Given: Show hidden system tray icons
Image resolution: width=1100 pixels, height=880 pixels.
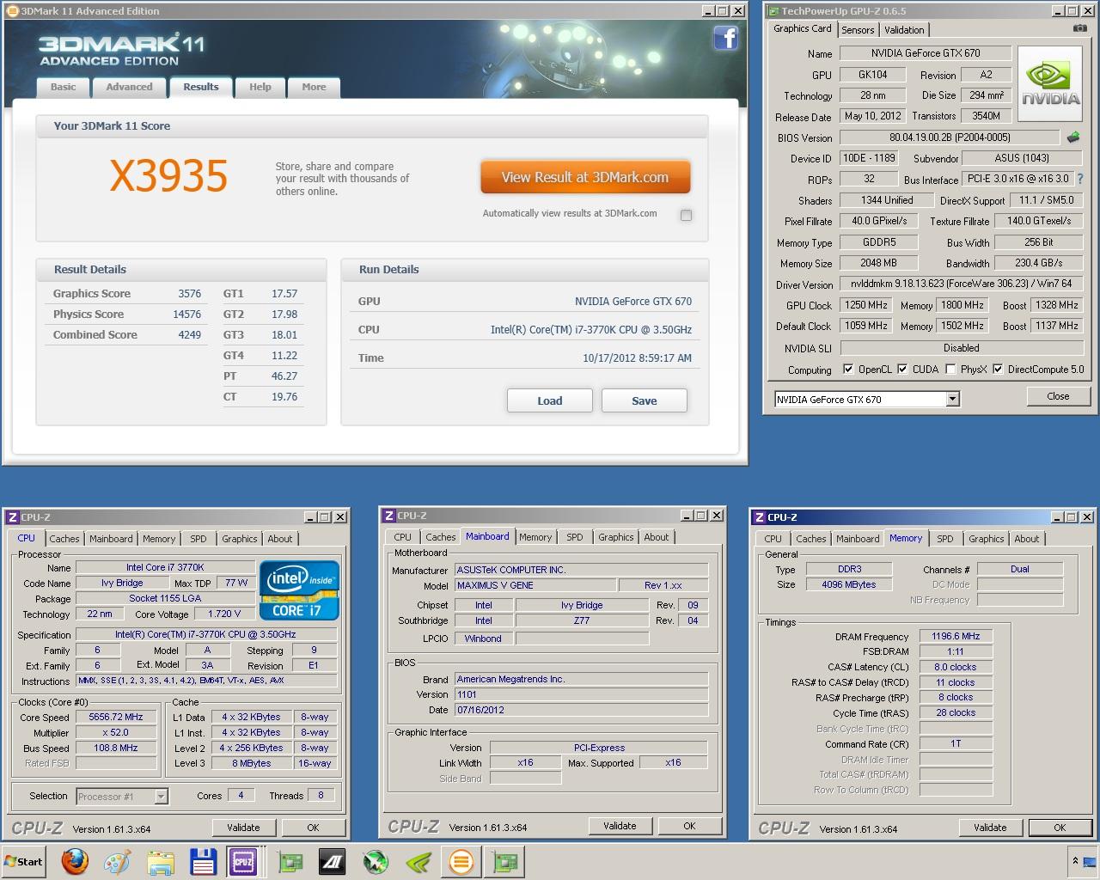Looking at the screenshot, I should [1075, 860].
